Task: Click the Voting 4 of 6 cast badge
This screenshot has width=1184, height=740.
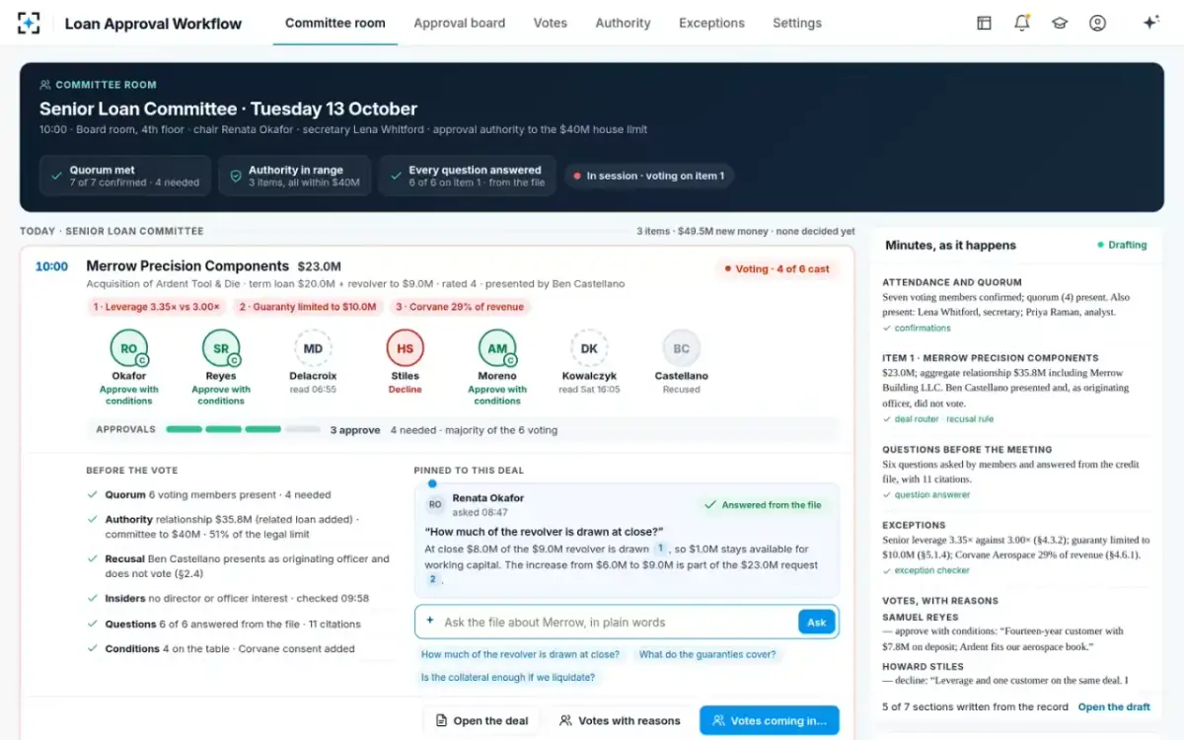Action: 776,268
